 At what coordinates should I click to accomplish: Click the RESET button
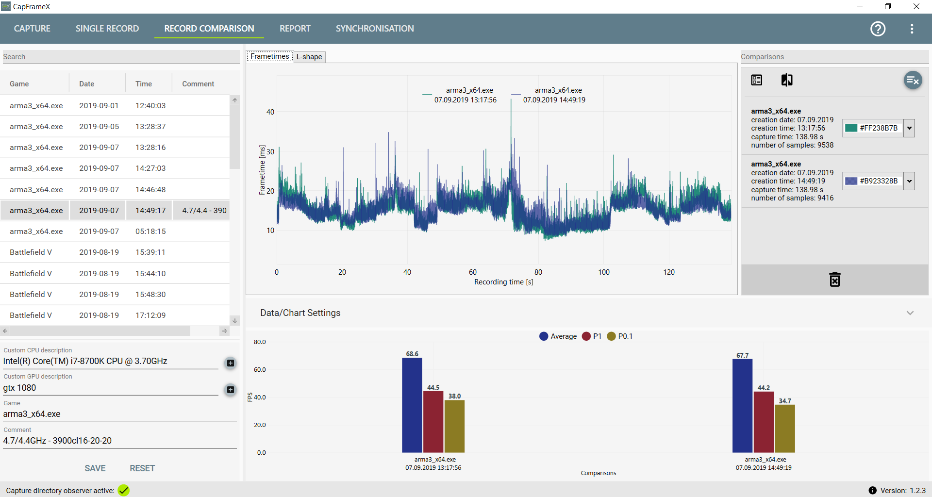(142, 468)
